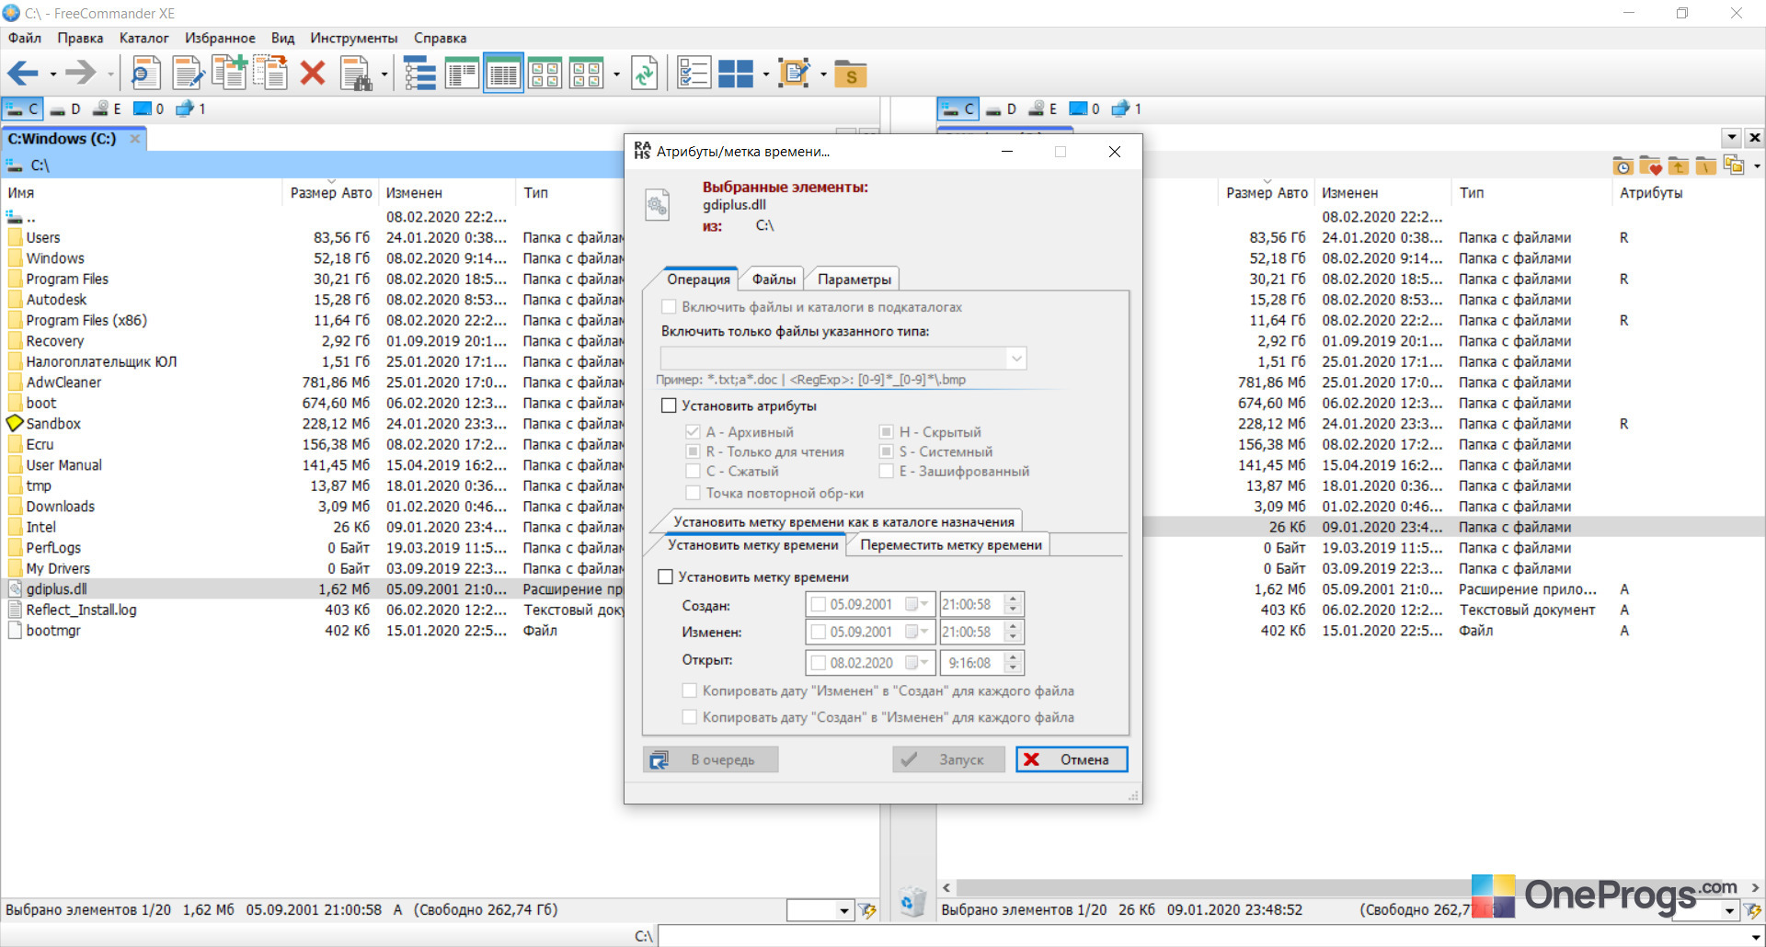Toggle 'R - Только для чтения' checkbox
The image size is (1766, 947).
[x=693, y=451]
